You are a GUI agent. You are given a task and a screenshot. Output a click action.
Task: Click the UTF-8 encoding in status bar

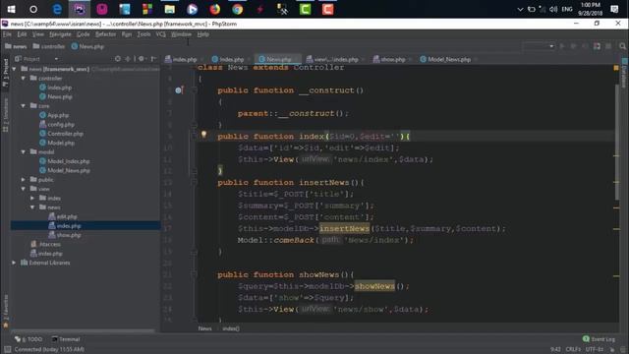(x=594, y=350)
